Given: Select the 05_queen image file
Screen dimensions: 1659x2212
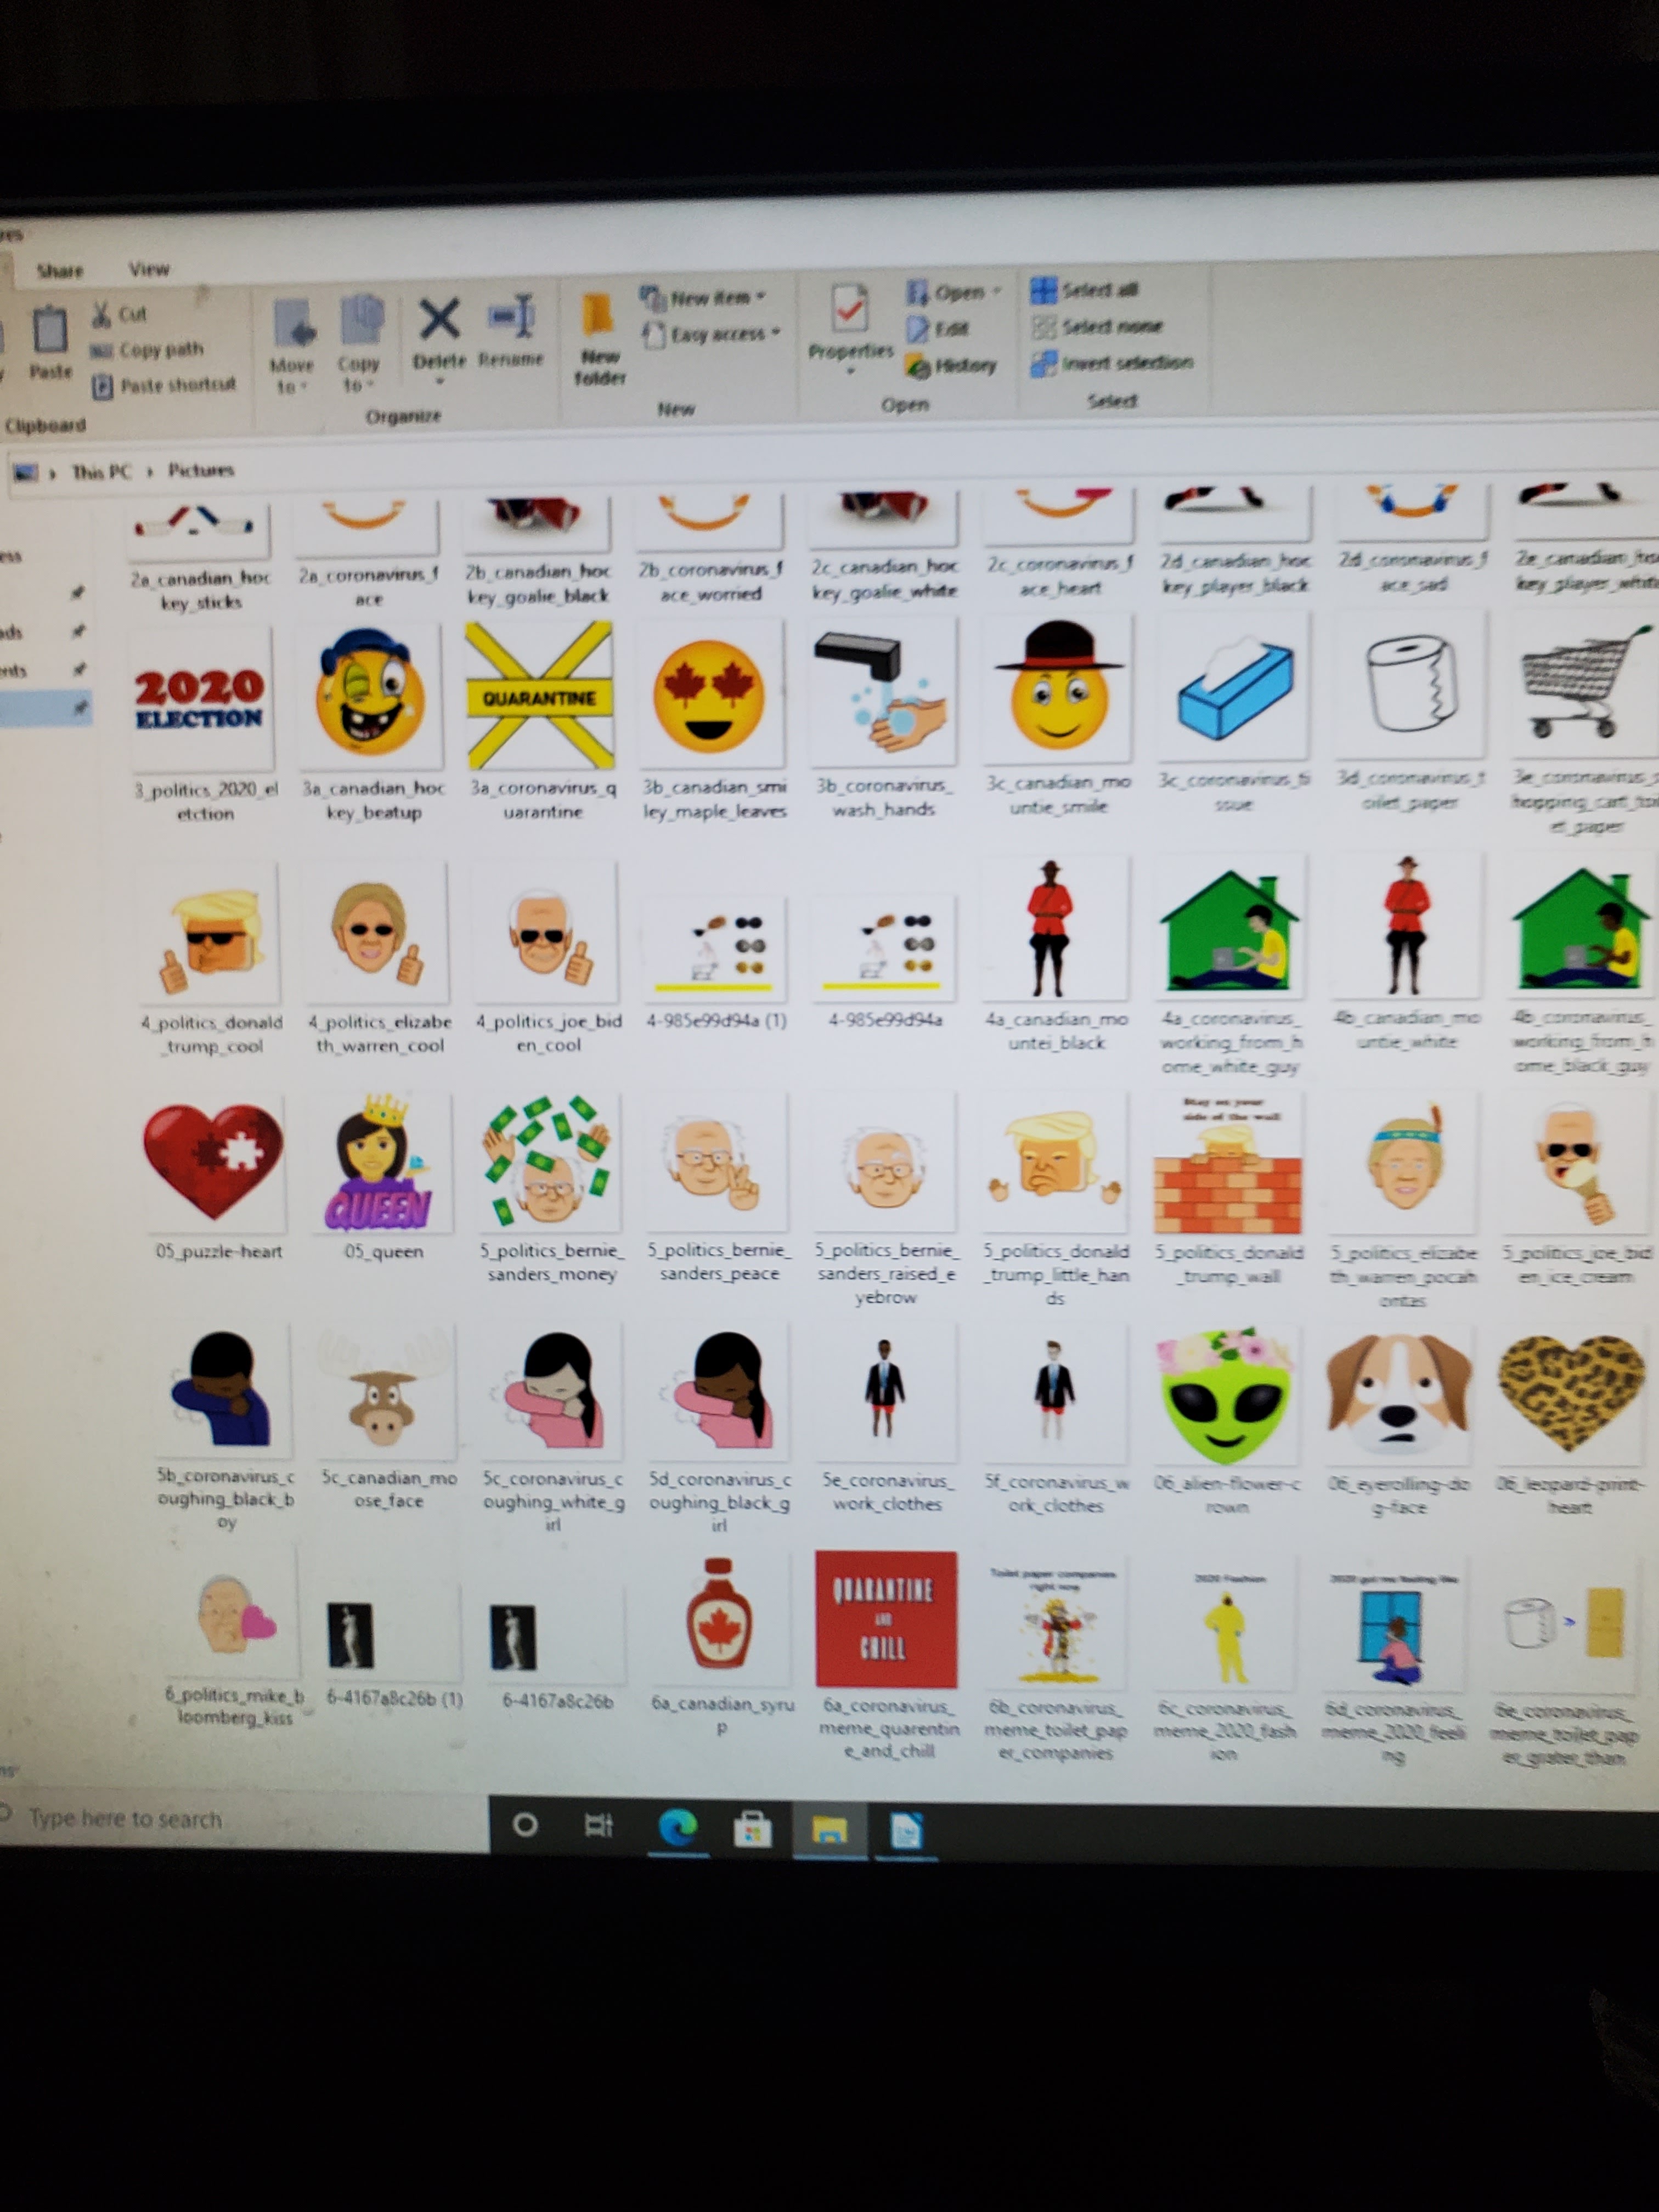Looking at the screenshot, I should click(x=379, y=1165).
